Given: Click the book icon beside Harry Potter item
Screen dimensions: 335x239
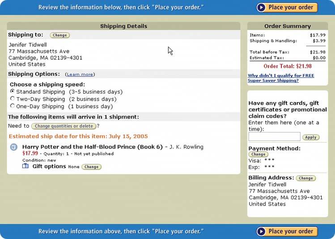Looking at the screenshot, I should [x=14, y=147].
